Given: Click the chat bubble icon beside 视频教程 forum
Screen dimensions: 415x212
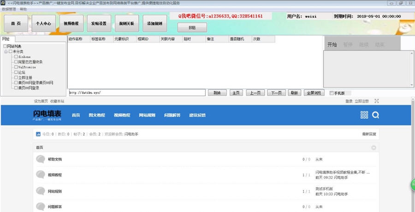Looking at the screenshot, I should click(x=41, y=175).
